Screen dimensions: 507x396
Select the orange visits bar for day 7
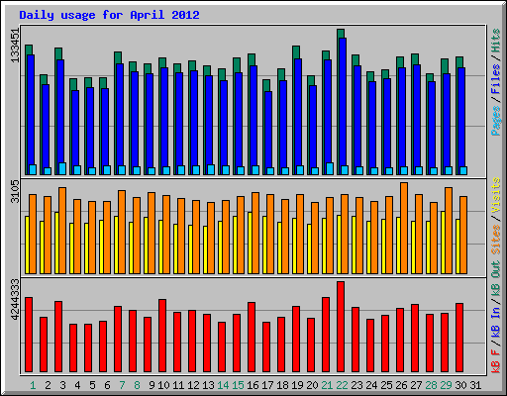[x=122, y=232]
